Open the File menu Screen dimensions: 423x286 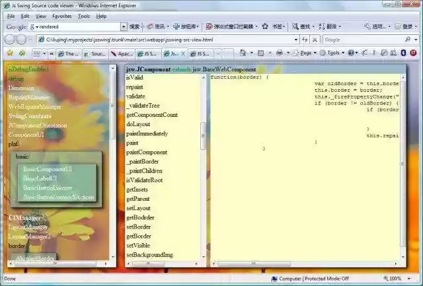pos(11,16)
